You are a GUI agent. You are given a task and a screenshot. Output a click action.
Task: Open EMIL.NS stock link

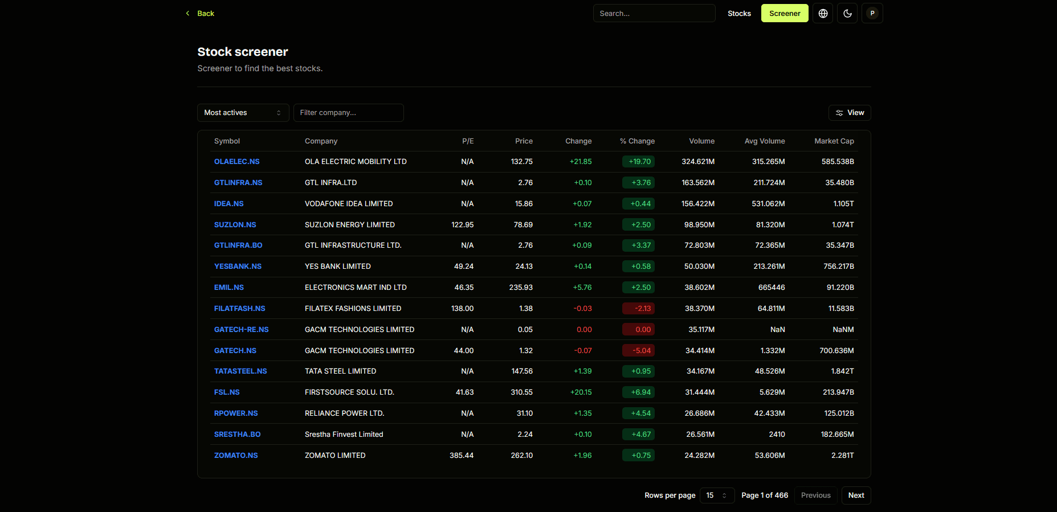[x=228, y=288]
